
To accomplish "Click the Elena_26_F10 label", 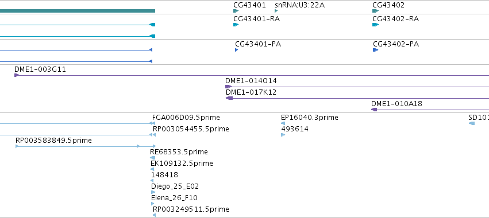I will coord(174,198).
